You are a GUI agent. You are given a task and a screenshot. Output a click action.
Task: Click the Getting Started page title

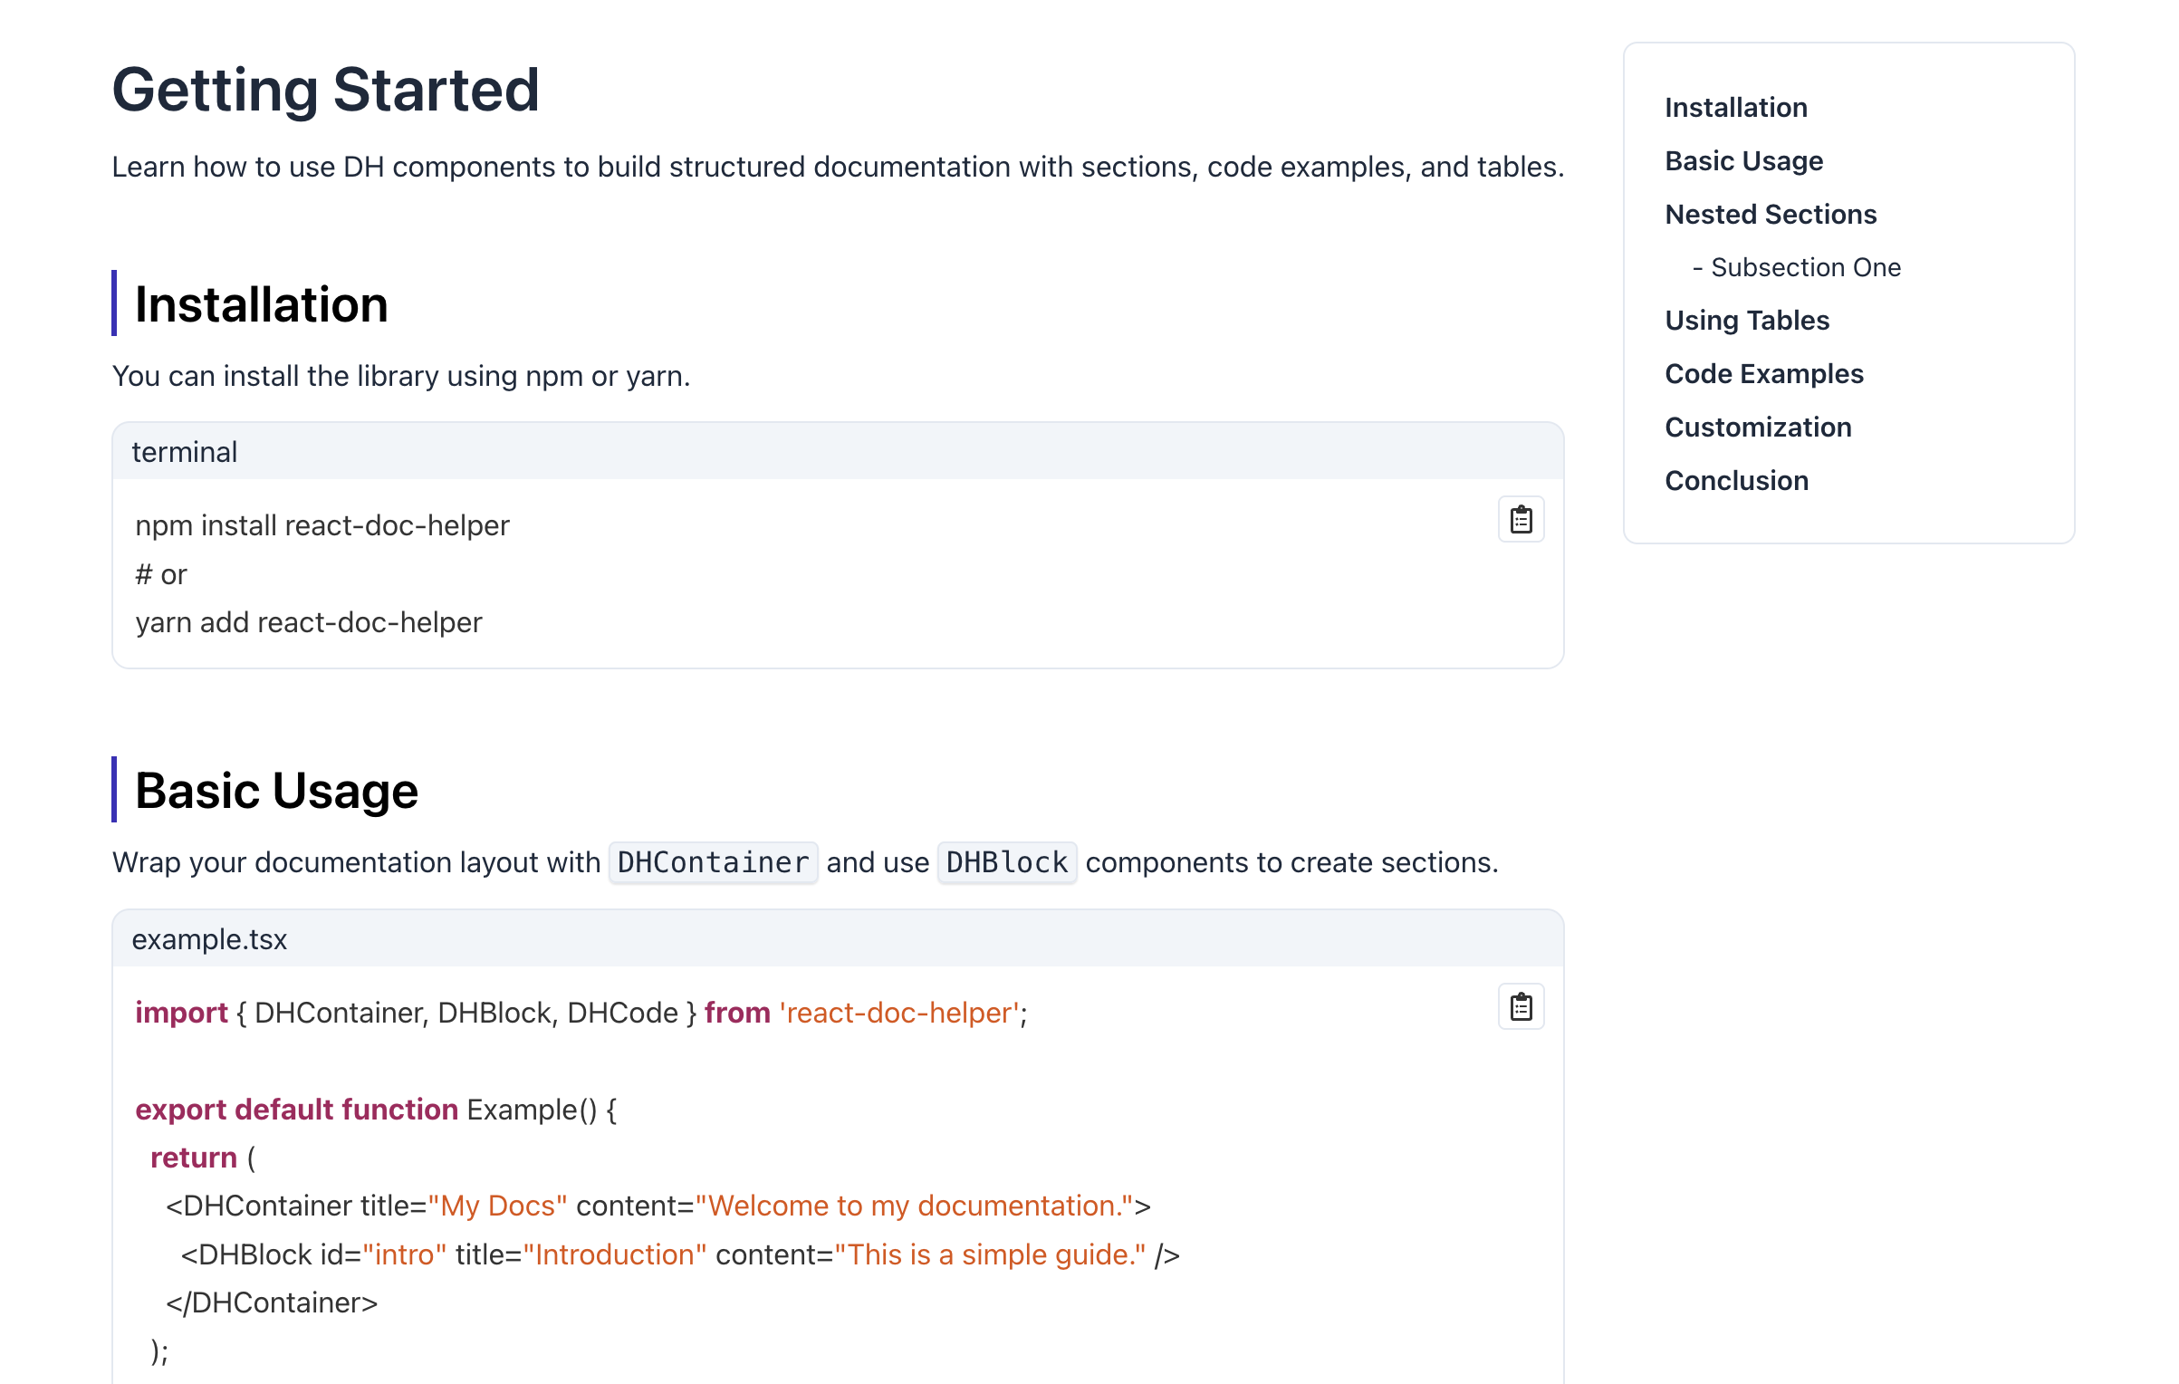pos(325,91)
